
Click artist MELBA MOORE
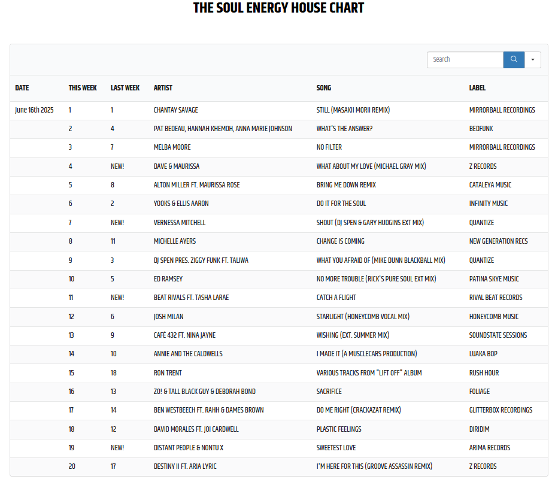tap(172, 147)
